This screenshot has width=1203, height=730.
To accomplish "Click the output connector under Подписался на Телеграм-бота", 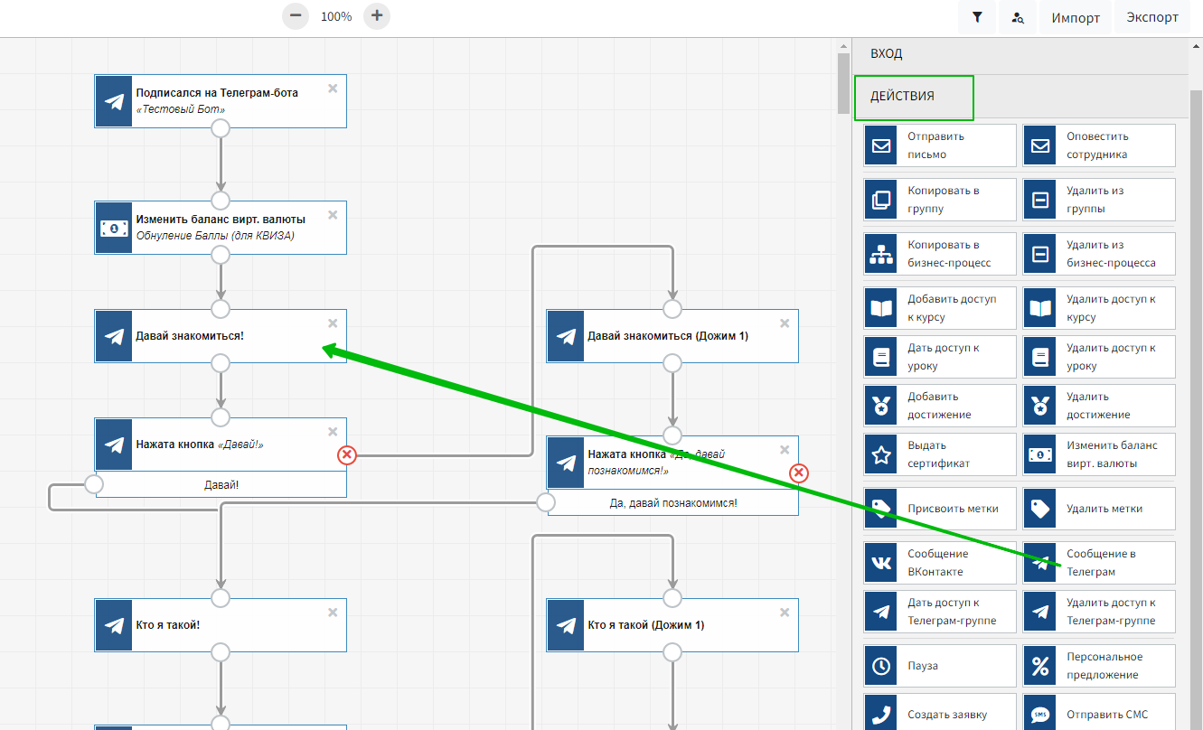I will click(220, 128).
